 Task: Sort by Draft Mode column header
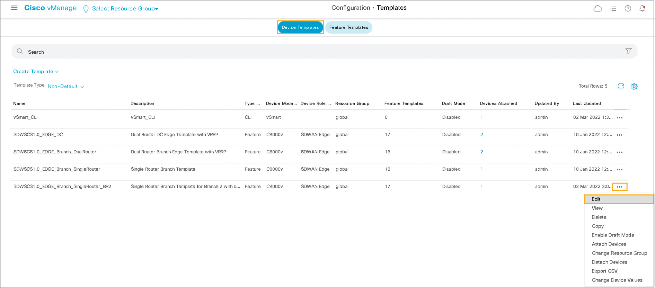click(x=453, y=103)
